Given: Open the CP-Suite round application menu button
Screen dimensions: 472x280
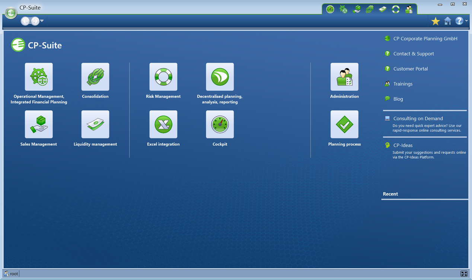Looking at the screenshot, I should click(11, 13).
